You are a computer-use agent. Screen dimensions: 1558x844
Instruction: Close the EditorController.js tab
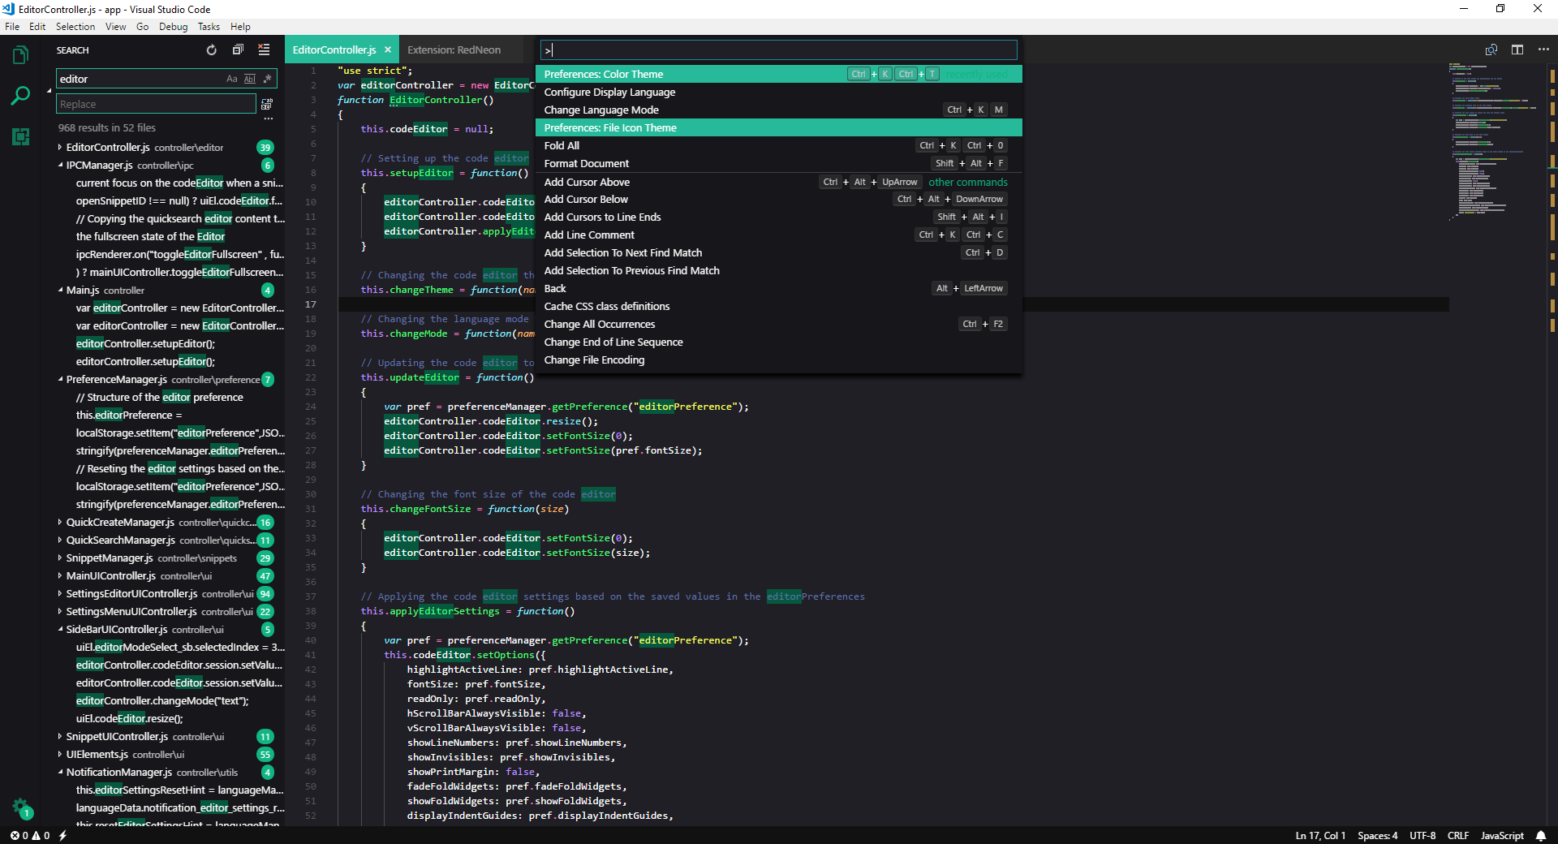pyautogui.click(x=388, y=50)
